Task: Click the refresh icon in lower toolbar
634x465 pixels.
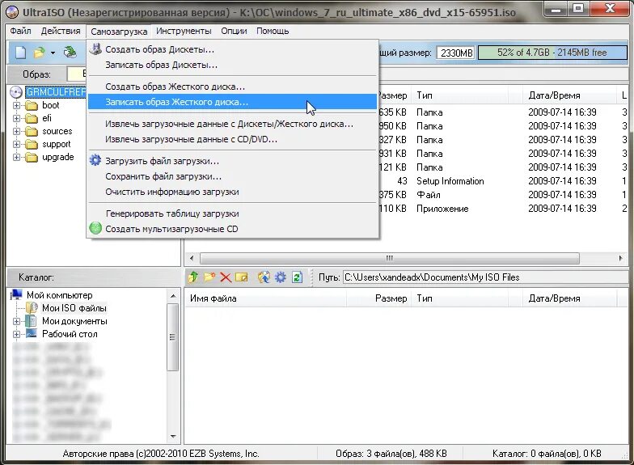Action: tap(298, 277)
